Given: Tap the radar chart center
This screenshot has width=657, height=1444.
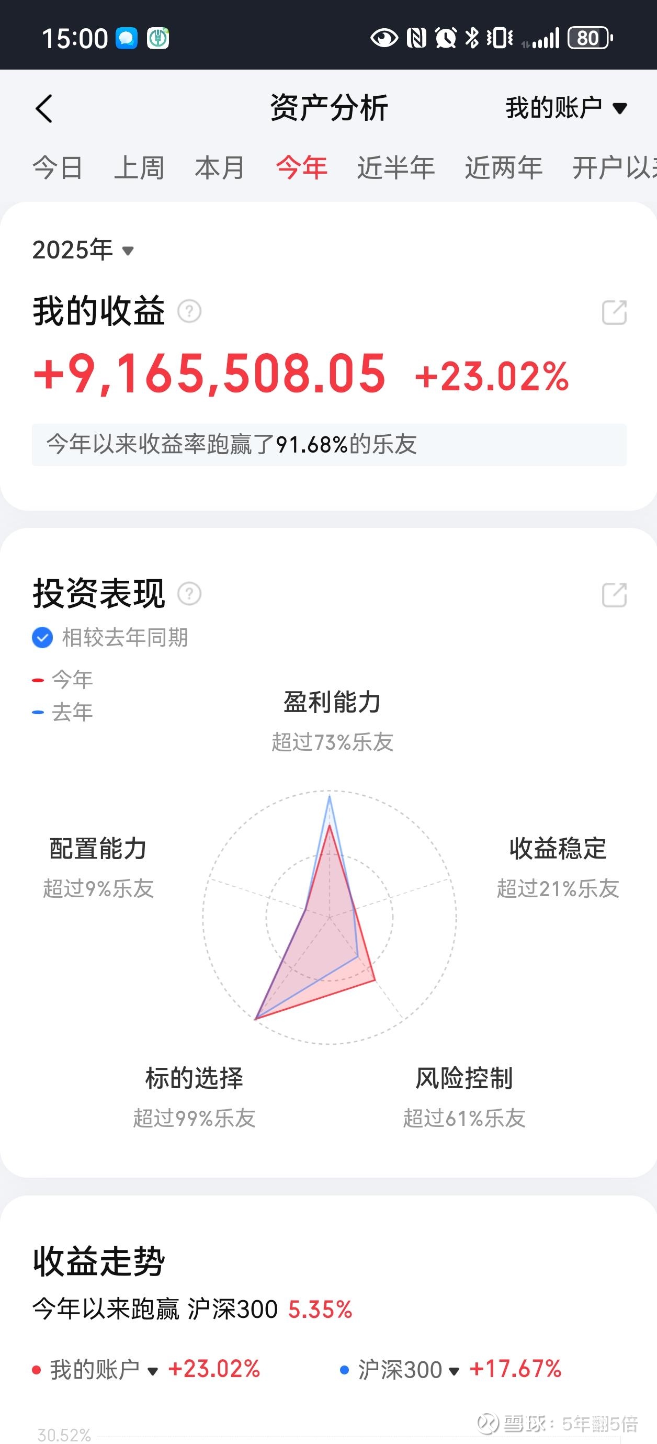Looking at the screenshot, I should 330,917.
